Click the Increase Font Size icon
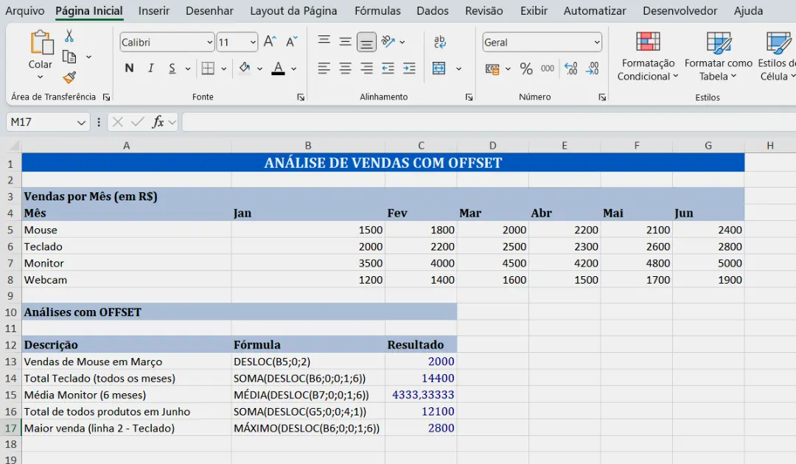 click(270, 42)
